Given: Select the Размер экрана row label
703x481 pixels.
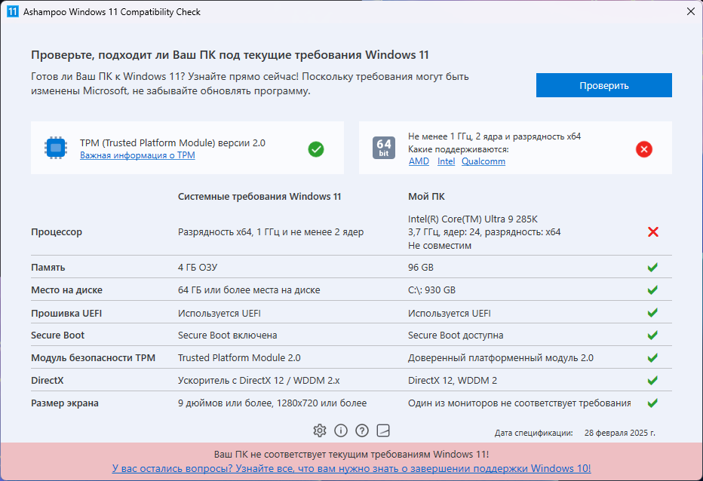Looking at the screenshot, I should tap(65, 403).
